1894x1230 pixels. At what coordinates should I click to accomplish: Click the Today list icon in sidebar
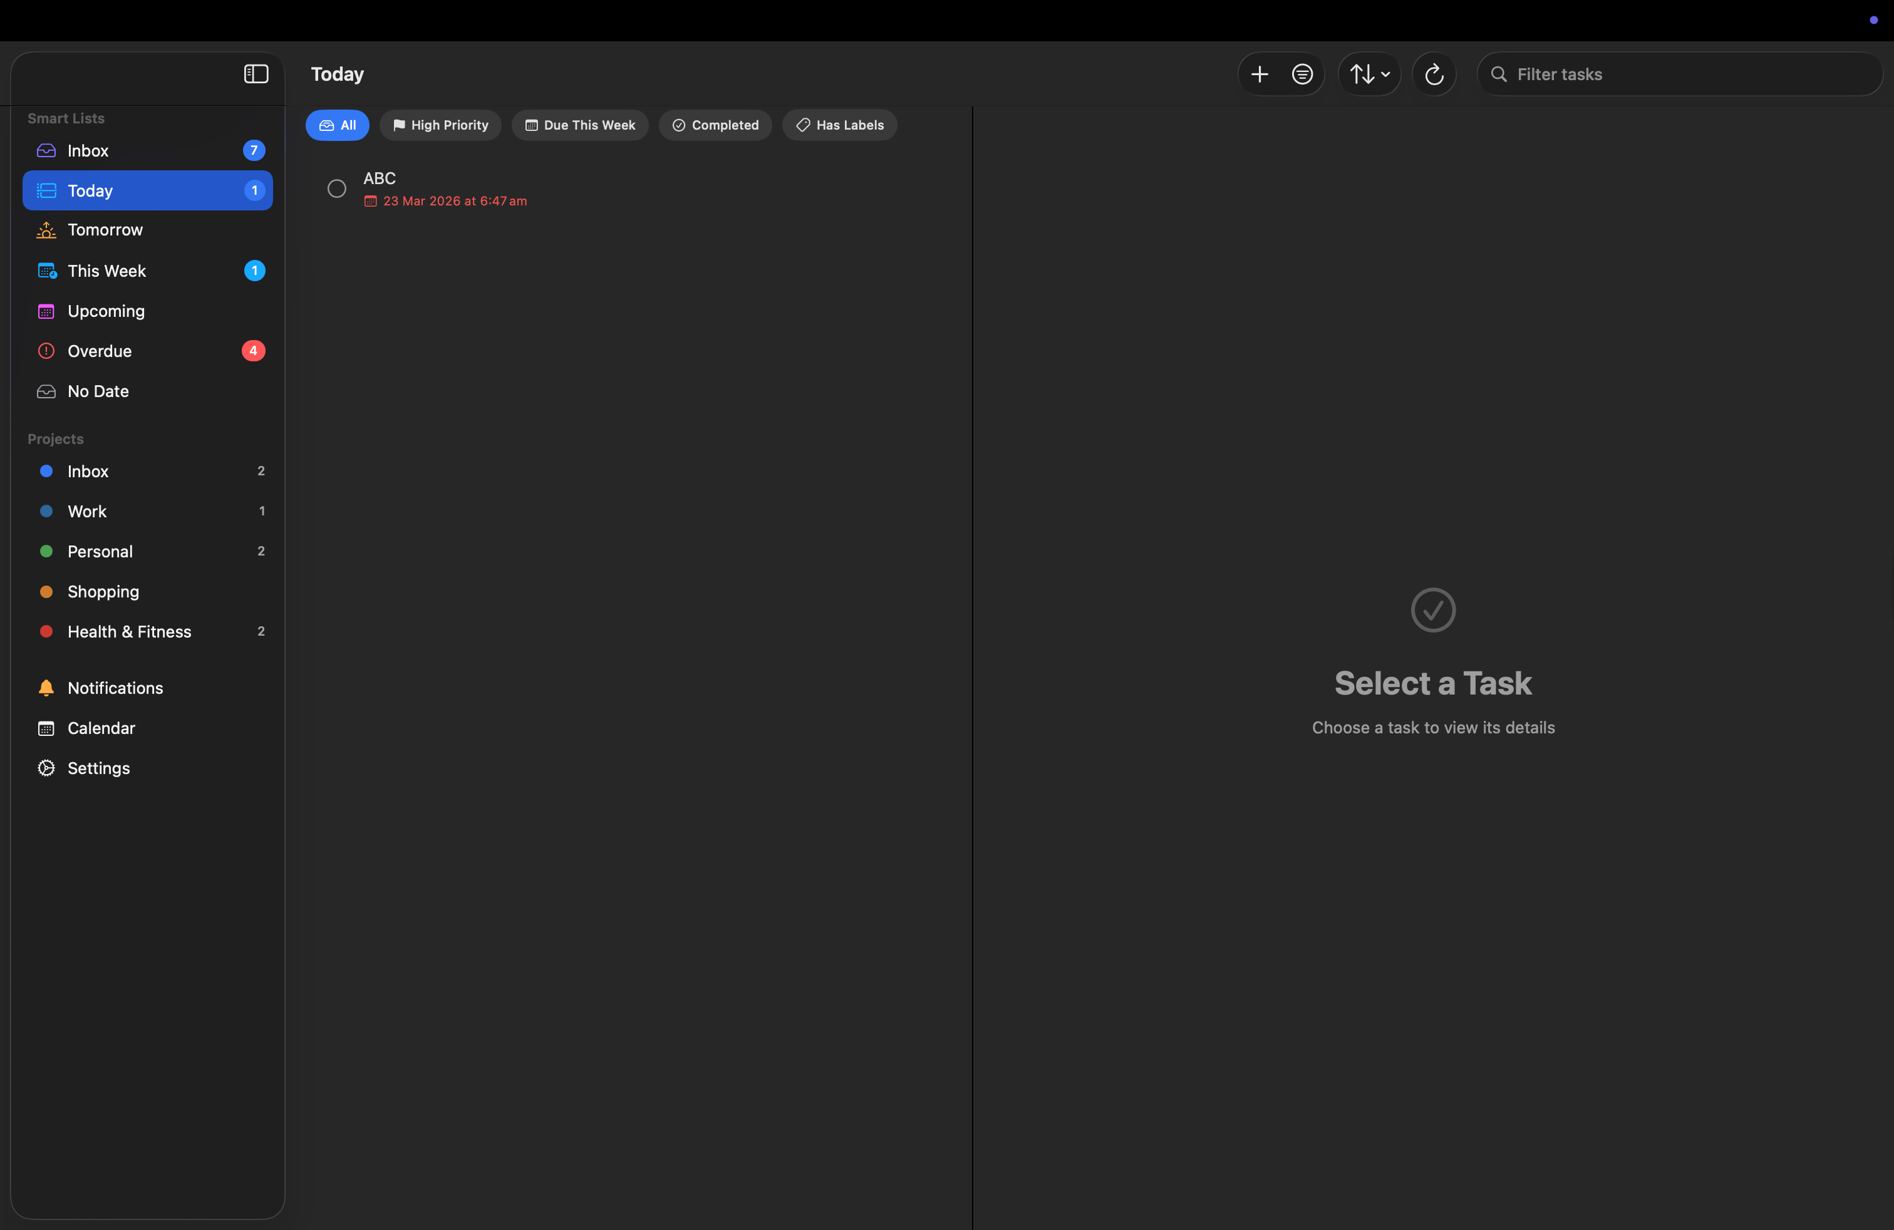pyautogui.click(x=46, y=190)
